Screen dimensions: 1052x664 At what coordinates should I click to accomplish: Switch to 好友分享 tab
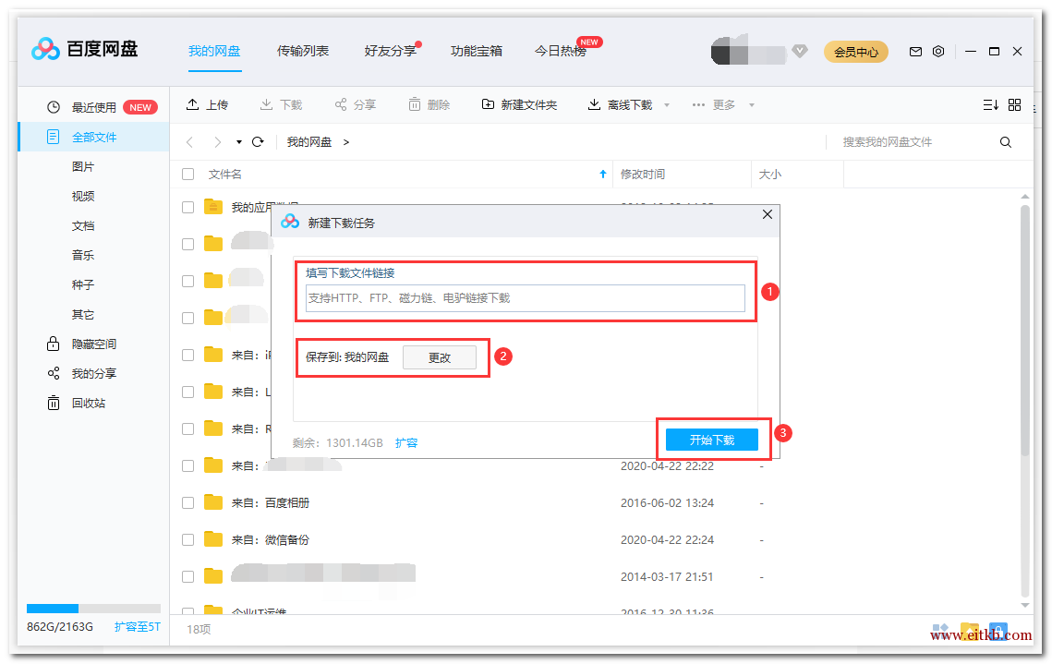(x=391, y=51)
